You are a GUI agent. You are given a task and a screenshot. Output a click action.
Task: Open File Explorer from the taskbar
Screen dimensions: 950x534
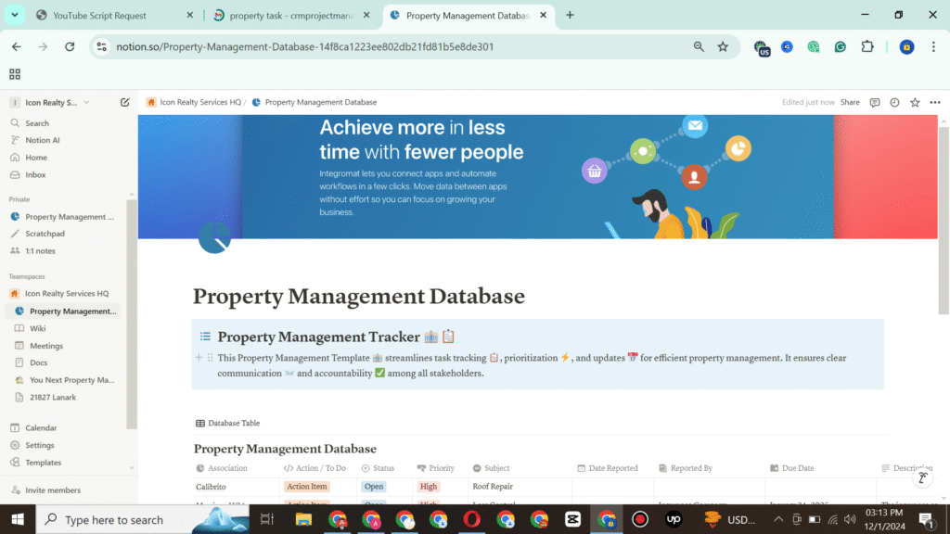303,519
